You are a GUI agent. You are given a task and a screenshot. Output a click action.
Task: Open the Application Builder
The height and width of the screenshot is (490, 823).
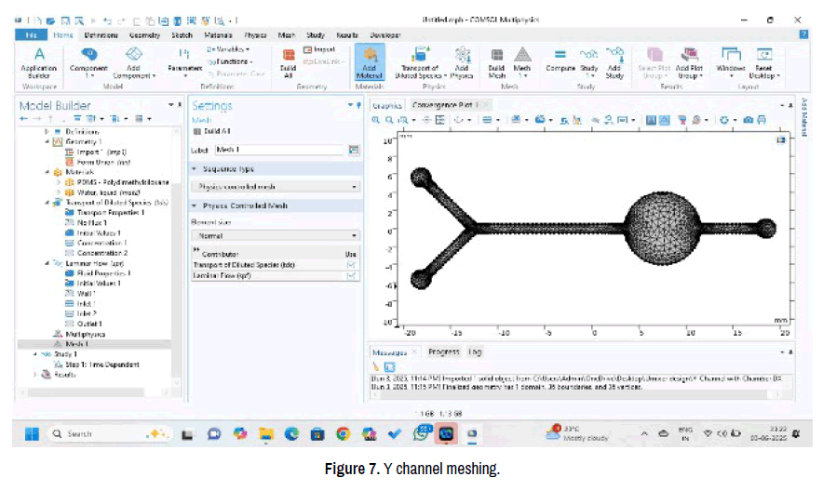39,60
